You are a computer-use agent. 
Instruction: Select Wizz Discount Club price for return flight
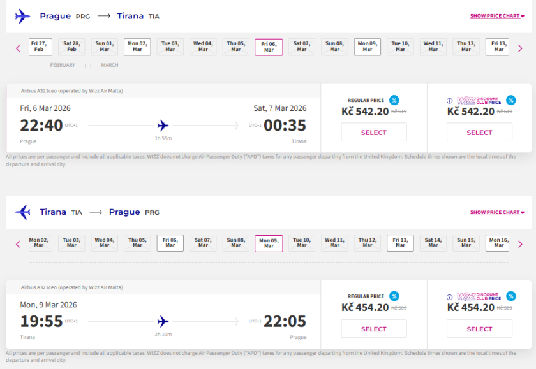(479, 329)
